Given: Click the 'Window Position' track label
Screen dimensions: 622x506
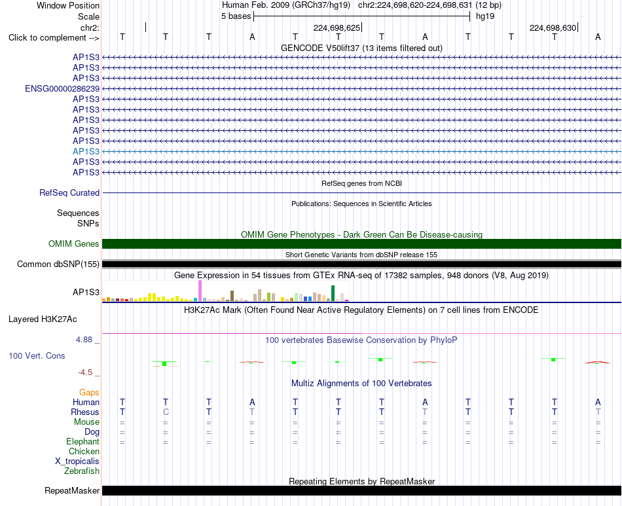Looking at the screenshot, I should (68, 5).
